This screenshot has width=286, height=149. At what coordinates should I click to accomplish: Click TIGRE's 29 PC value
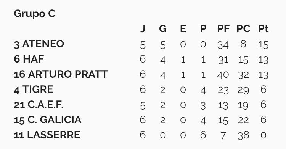coord(243,90)
